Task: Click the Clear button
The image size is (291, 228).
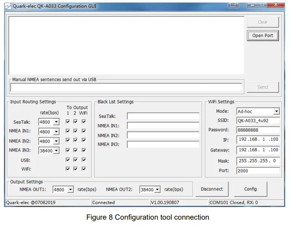Action: click(263, 22)
